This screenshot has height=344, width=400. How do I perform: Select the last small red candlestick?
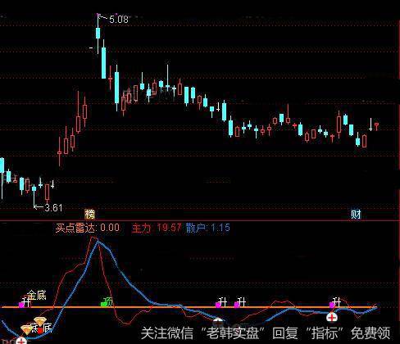377,126
